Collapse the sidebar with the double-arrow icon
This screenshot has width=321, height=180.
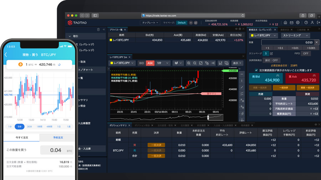(104, 30)
